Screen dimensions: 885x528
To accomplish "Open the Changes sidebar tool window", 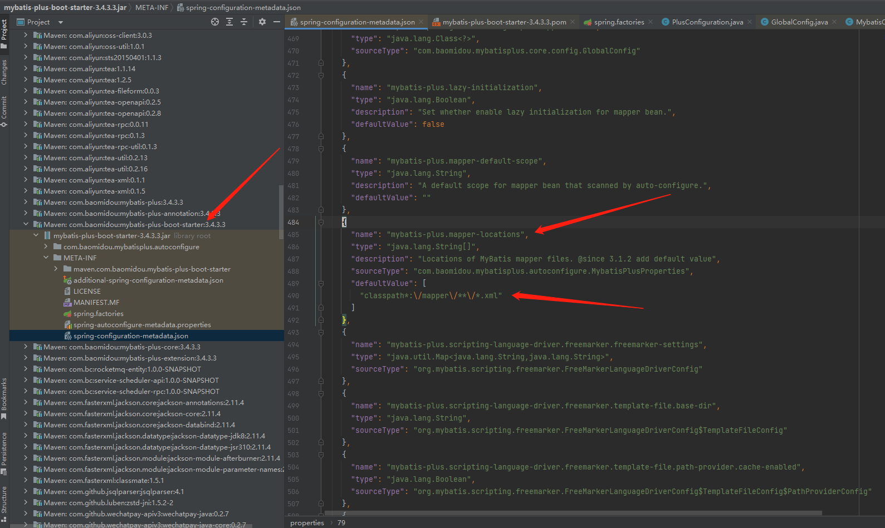I will click(4, 72).
